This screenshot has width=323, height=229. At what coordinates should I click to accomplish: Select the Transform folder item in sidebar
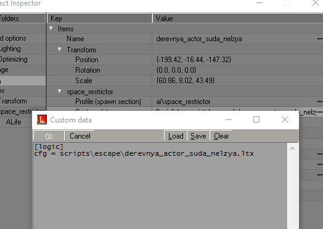(14, 101)
